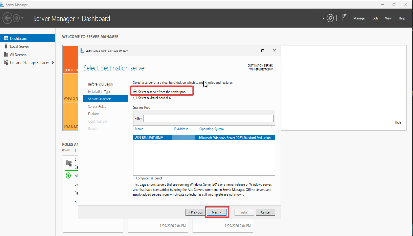This screenshot has width=413, height=236.
Task: Open dropdown arrow left of Refresh icon
Action: 323,18
